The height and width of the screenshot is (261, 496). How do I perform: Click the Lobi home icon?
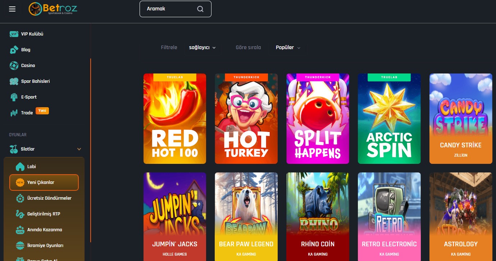[20, 167]
